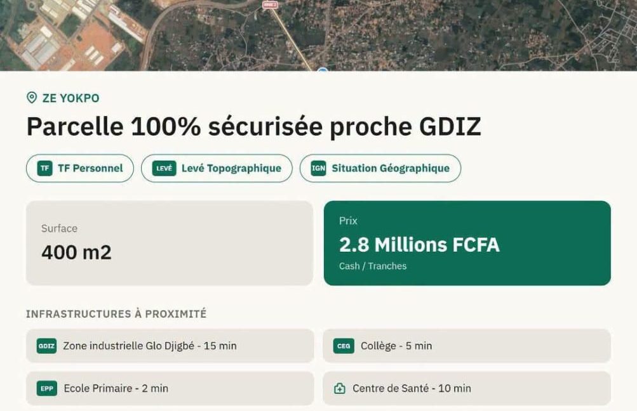The width and height of the screenshot is (637, 411).
Task: Click the health center cross icon
Action: coord(340,389)
